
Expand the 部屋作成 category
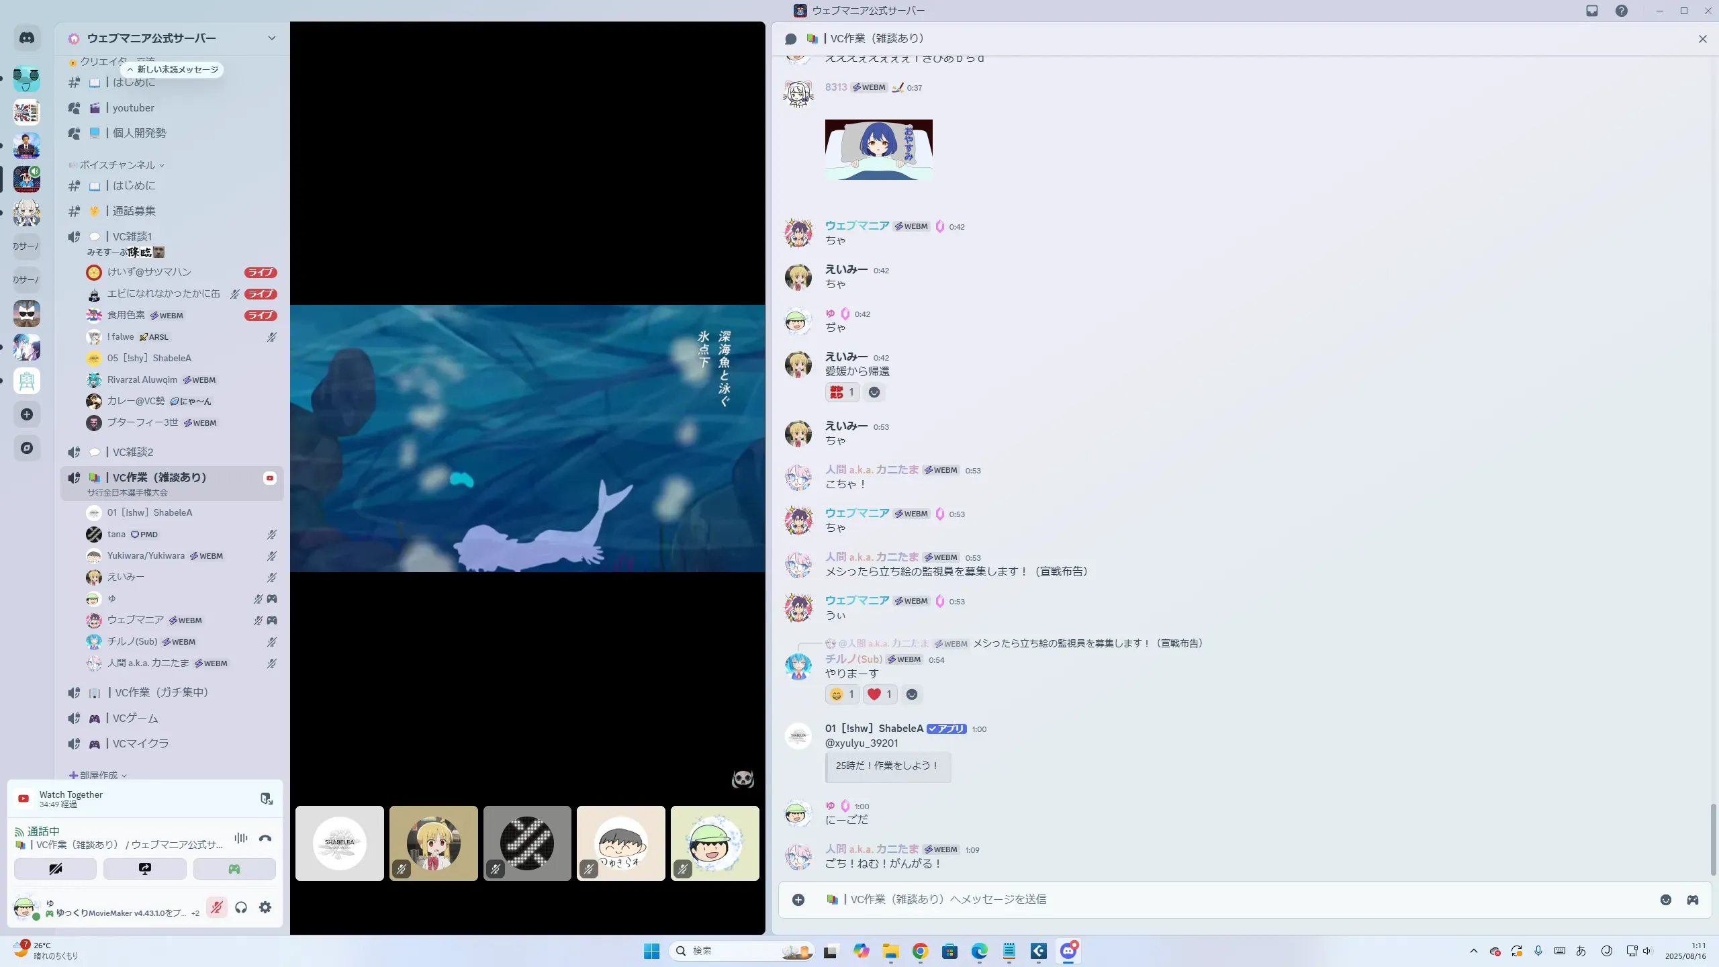point(98,775)
